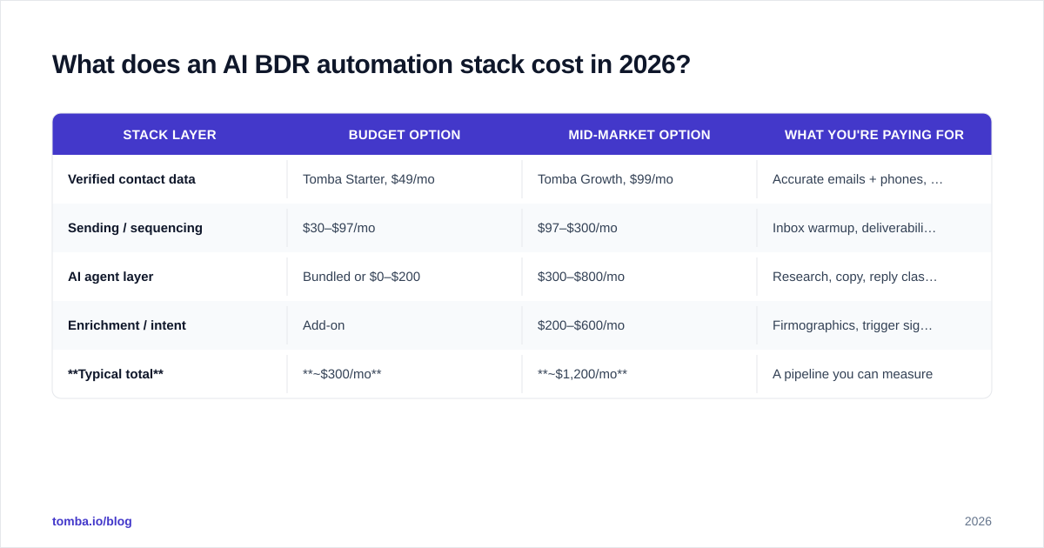Click the 'Enrichment / intent' row label

(127, 325)
